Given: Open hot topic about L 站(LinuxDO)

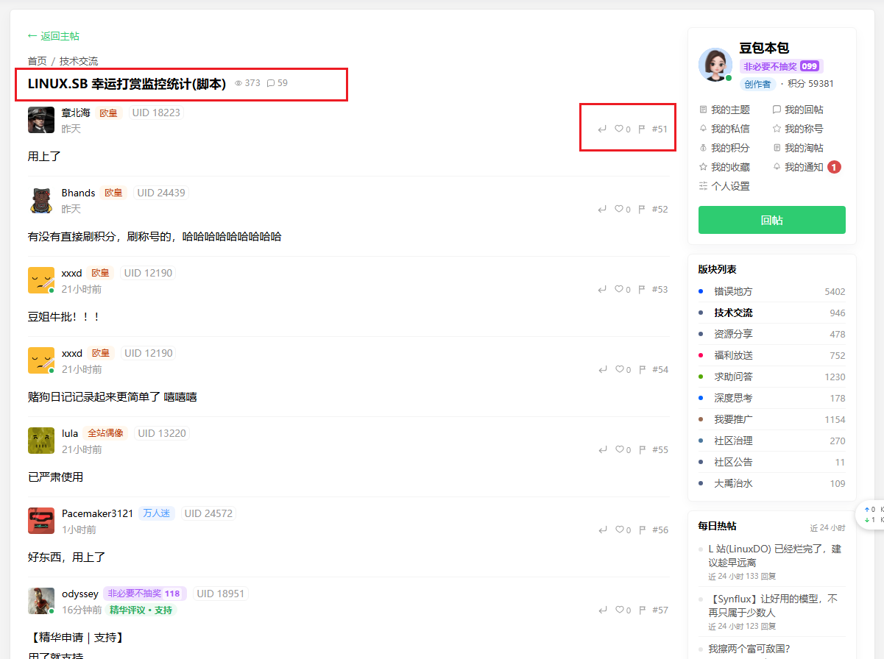Looking at the screenshot, I should click(x=774, y=555).
